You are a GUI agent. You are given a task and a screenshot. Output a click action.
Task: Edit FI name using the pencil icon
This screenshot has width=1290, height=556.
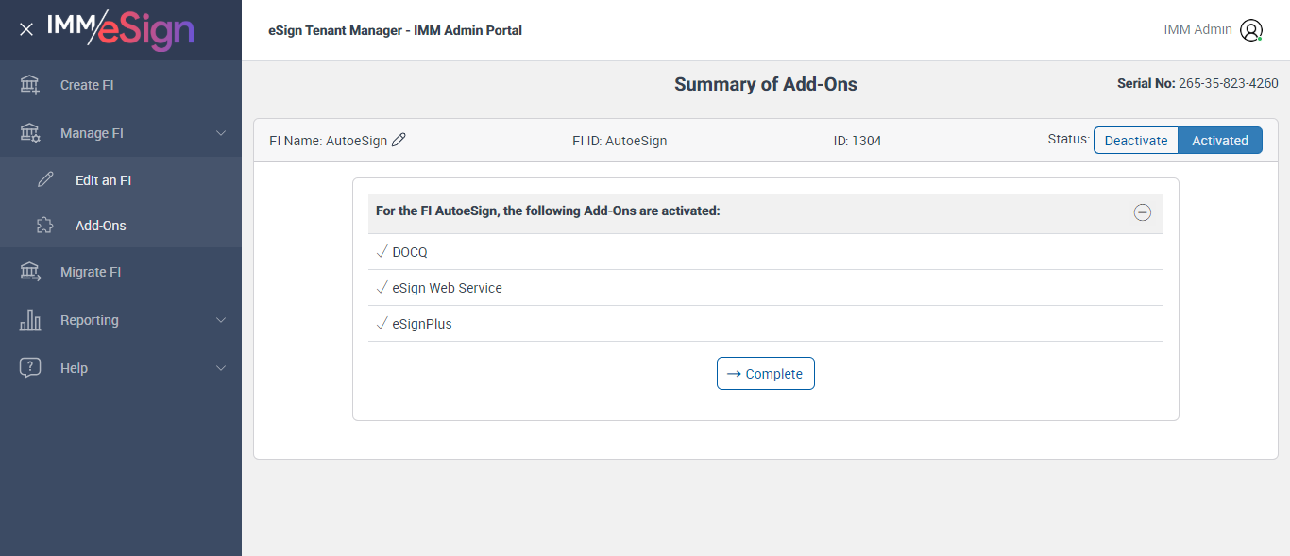coord(399,141)
